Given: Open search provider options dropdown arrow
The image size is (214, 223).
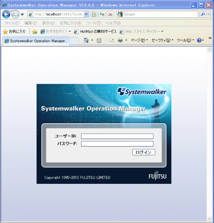Looking at the screenshot, I should (x=209, y=15).
